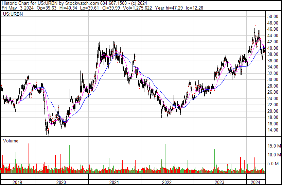Screen dimensions: 282x185
Task: Click the 24.00 price axis label
Action: 273,98
